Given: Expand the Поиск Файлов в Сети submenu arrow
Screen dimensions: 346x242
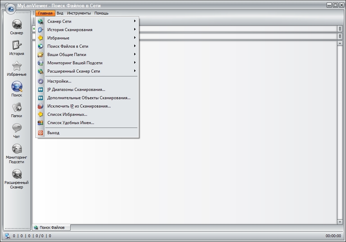Looking at the screenshot, I should 135,46.
